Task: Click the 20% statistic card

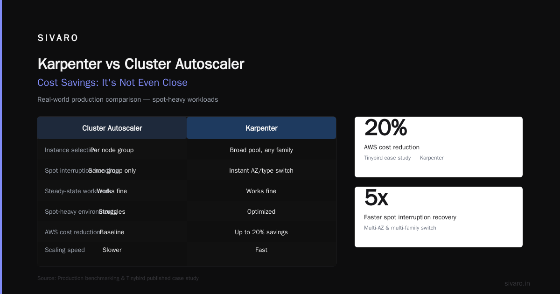Action: (x=439, y=147)
